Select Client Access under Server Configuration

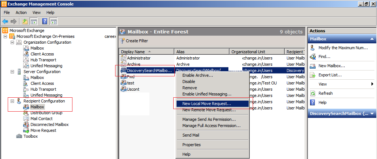42,83
